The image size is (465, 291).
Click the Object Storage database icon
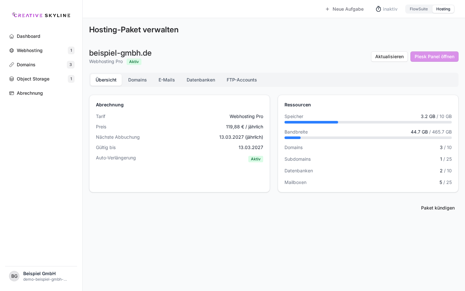click(12, 79)
